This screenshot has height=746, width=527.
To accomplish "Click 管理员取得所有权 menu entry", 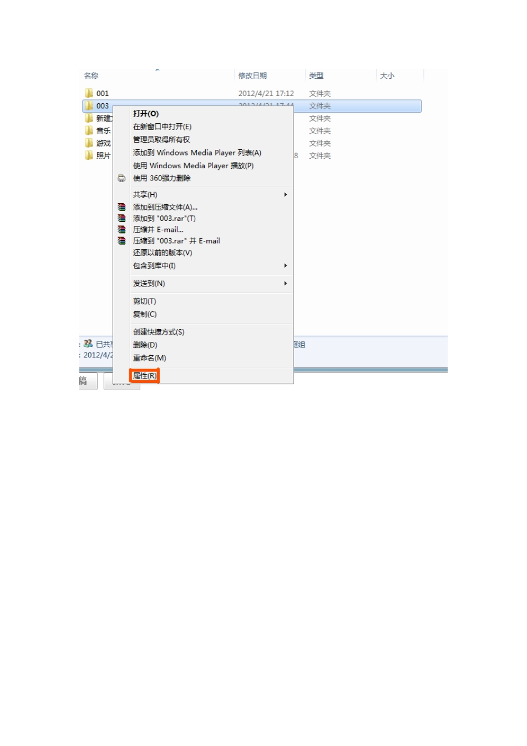I will click(161, 140).
